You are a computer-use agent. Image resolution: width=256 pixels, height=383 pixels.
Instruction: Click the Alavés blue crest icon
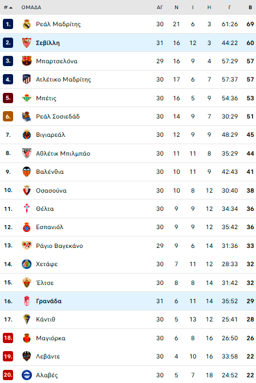tap(27, 375)
